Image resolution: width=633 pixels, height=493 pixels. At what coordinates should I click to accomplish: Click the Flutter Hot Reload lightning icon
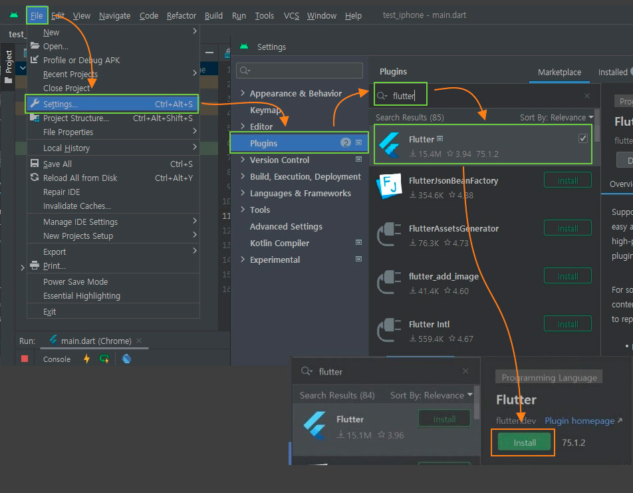[x=86, y=359]
